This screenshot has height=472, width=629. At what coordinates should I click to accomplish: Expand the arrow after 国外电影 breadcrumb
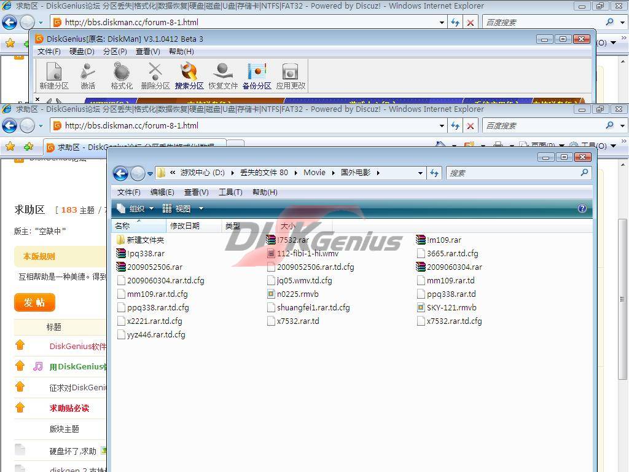(378, 173)
